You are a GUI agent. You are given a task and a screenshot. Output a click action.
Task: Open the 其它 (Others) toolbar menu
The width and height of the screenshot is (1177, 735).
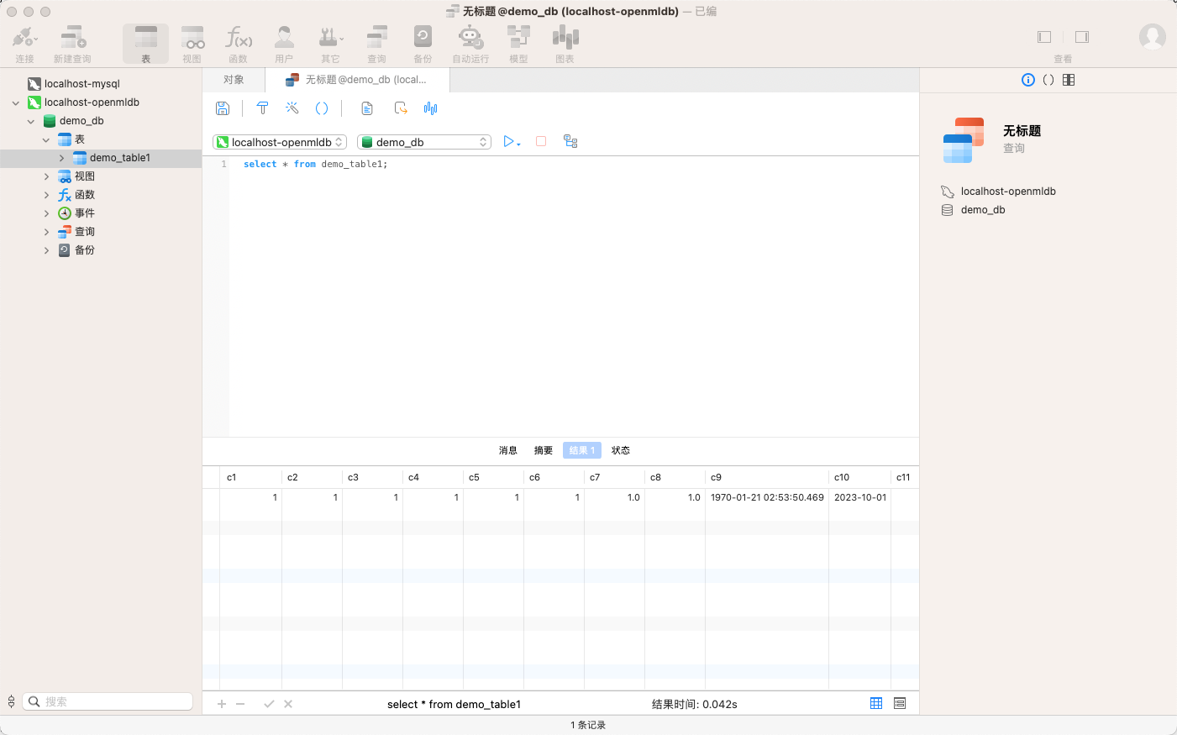click(x=331, y=44)
